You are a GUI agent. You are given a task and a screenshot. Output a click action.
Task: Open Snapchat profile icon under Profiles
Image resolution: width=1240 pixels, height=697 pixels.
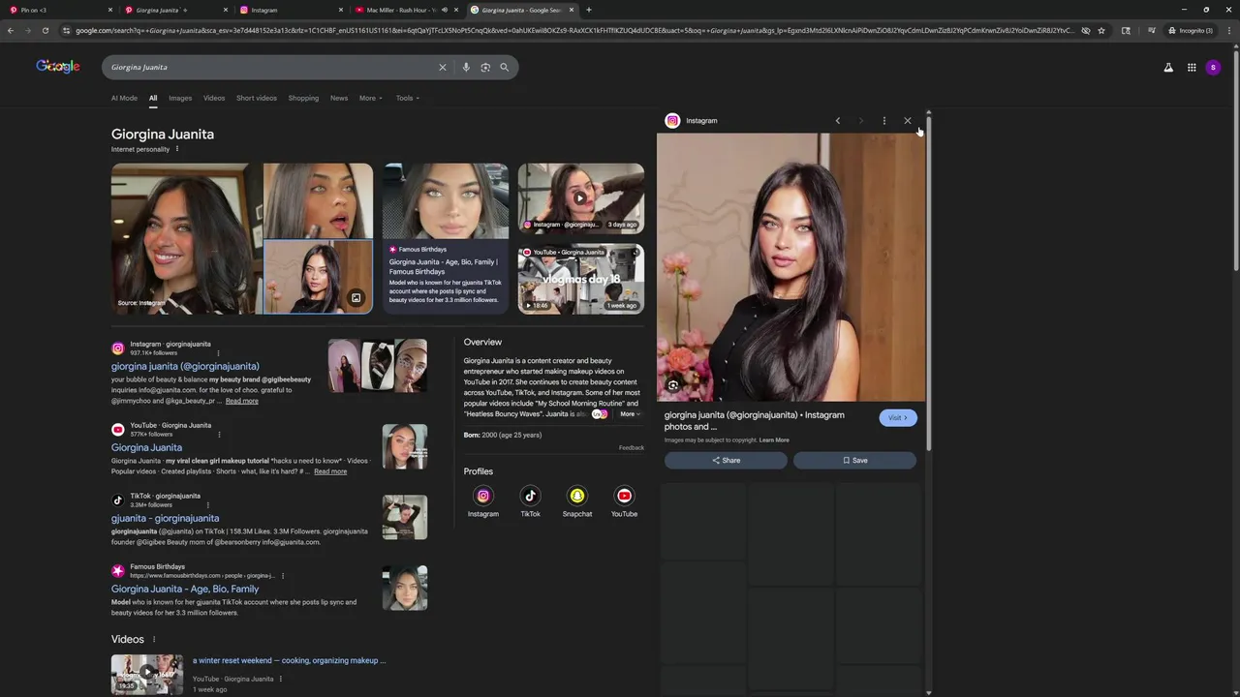[577, 496]
